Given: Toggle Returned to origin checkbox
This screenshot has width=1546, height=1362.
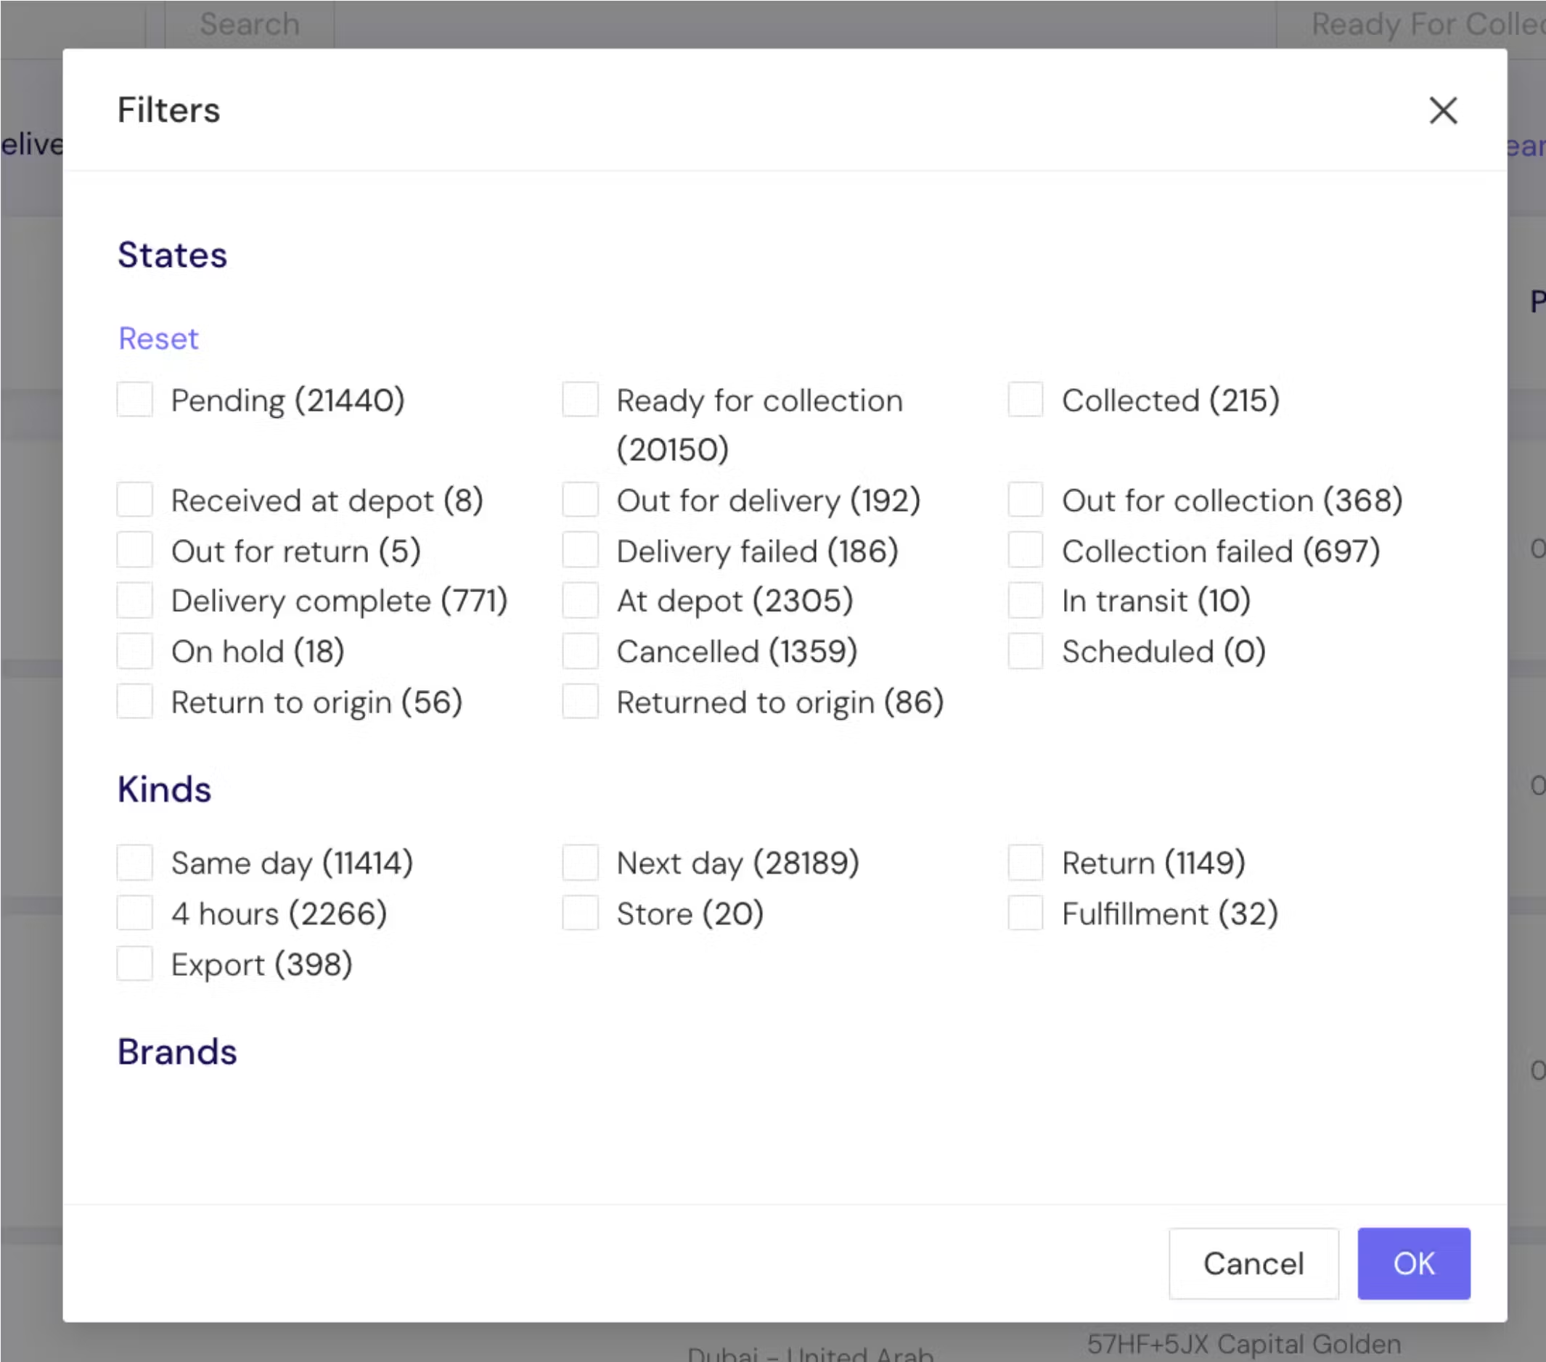Looking at the screenshot, I should coord(580,702).
